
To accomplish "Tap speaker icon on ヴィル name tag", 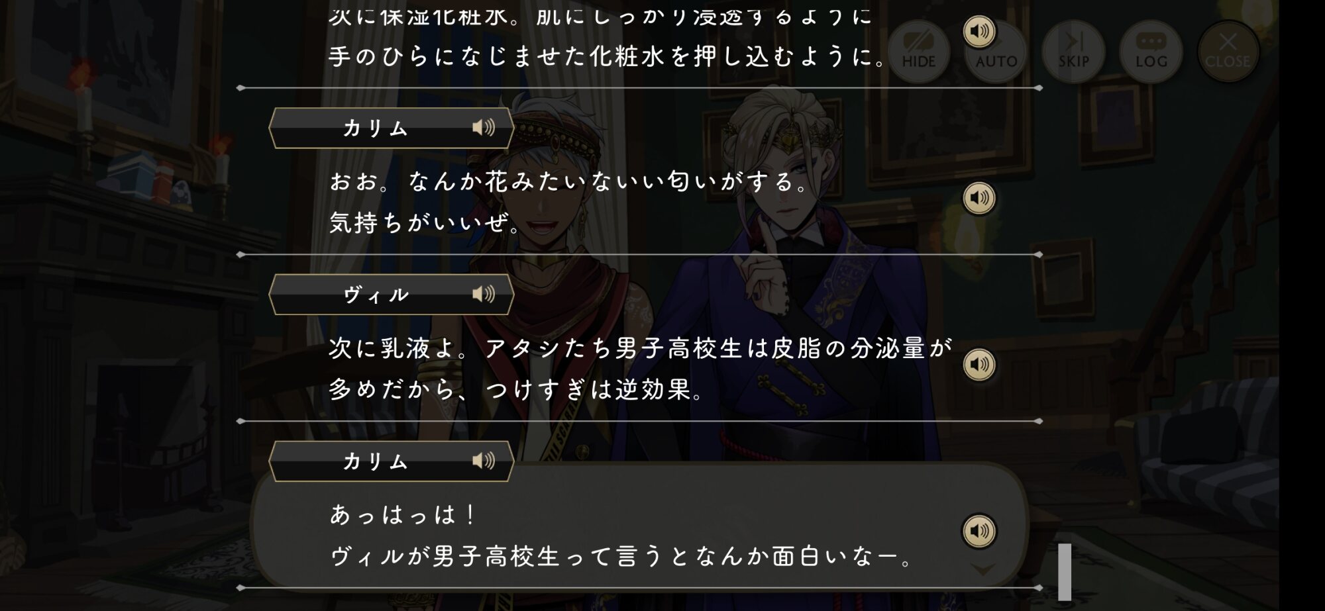I will [484, 294].
